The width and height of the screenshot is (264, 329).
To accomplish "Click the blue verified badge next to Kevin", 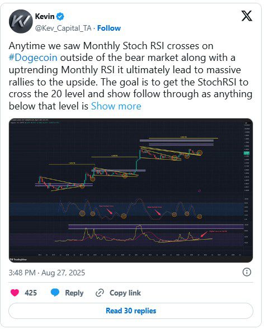I will click(x=60, y=16).
